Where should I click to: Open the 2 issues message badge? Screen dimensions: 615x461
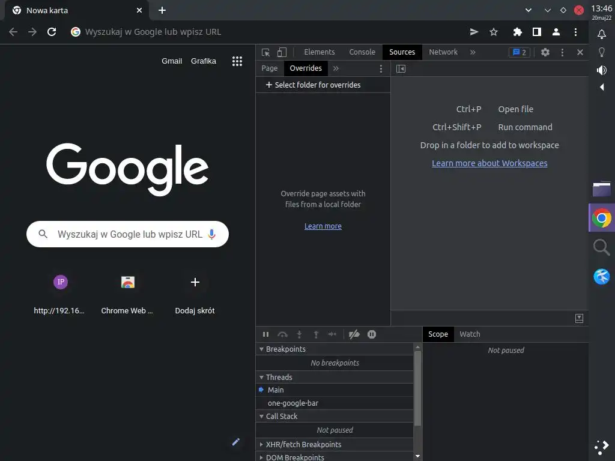pos(520,52)
